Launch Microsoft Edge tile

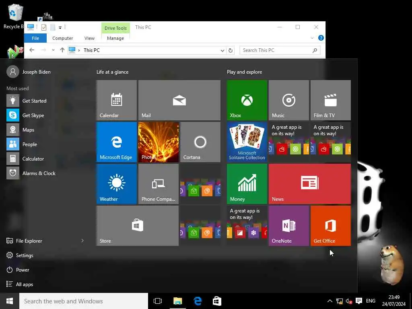tap(116, 142)
